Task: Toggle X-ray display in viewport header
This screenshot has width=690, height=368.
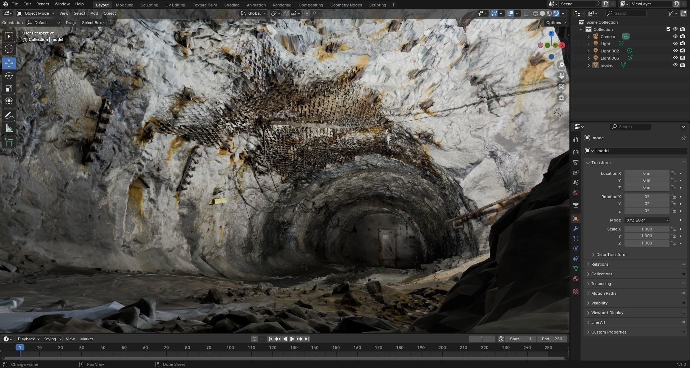Action: 526,13
